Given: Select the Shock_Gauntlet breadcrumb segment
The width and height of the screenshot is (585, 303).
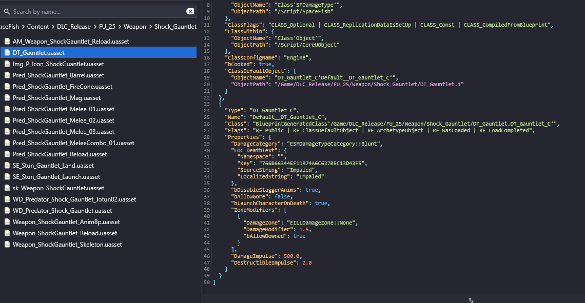Looking at the screenshot, I should (175, 27).
